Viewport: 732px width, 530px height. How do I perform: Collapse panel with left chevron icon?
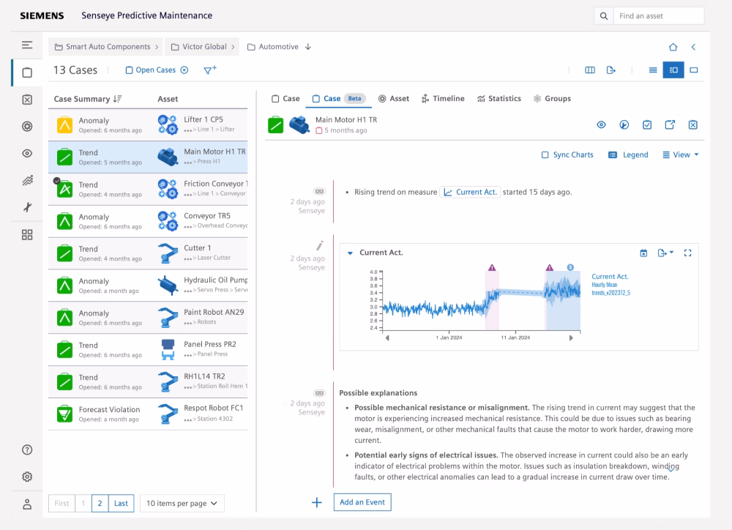pyautogui.click(x=693, y=47)
